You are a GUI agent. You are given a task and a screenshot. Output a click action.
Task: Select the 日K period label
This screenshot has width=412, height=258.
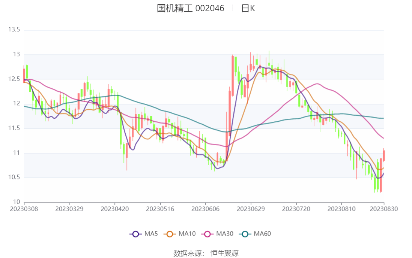248,8
